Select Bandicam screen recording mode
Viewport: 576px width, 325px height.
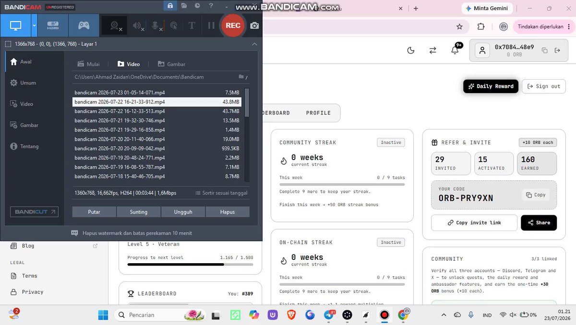tap(16, 25)
